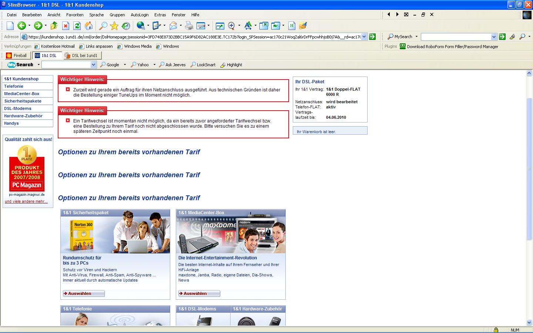Click the LookSmart search button
The image size is (533, 333).
(203, 65)
